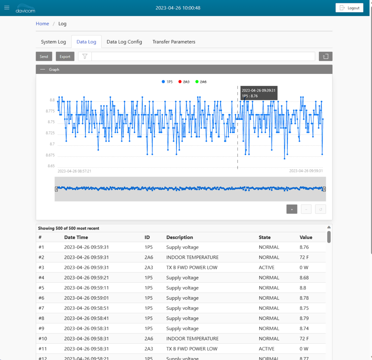
Task: Open the Data Log Config tab
Action: 124,42
